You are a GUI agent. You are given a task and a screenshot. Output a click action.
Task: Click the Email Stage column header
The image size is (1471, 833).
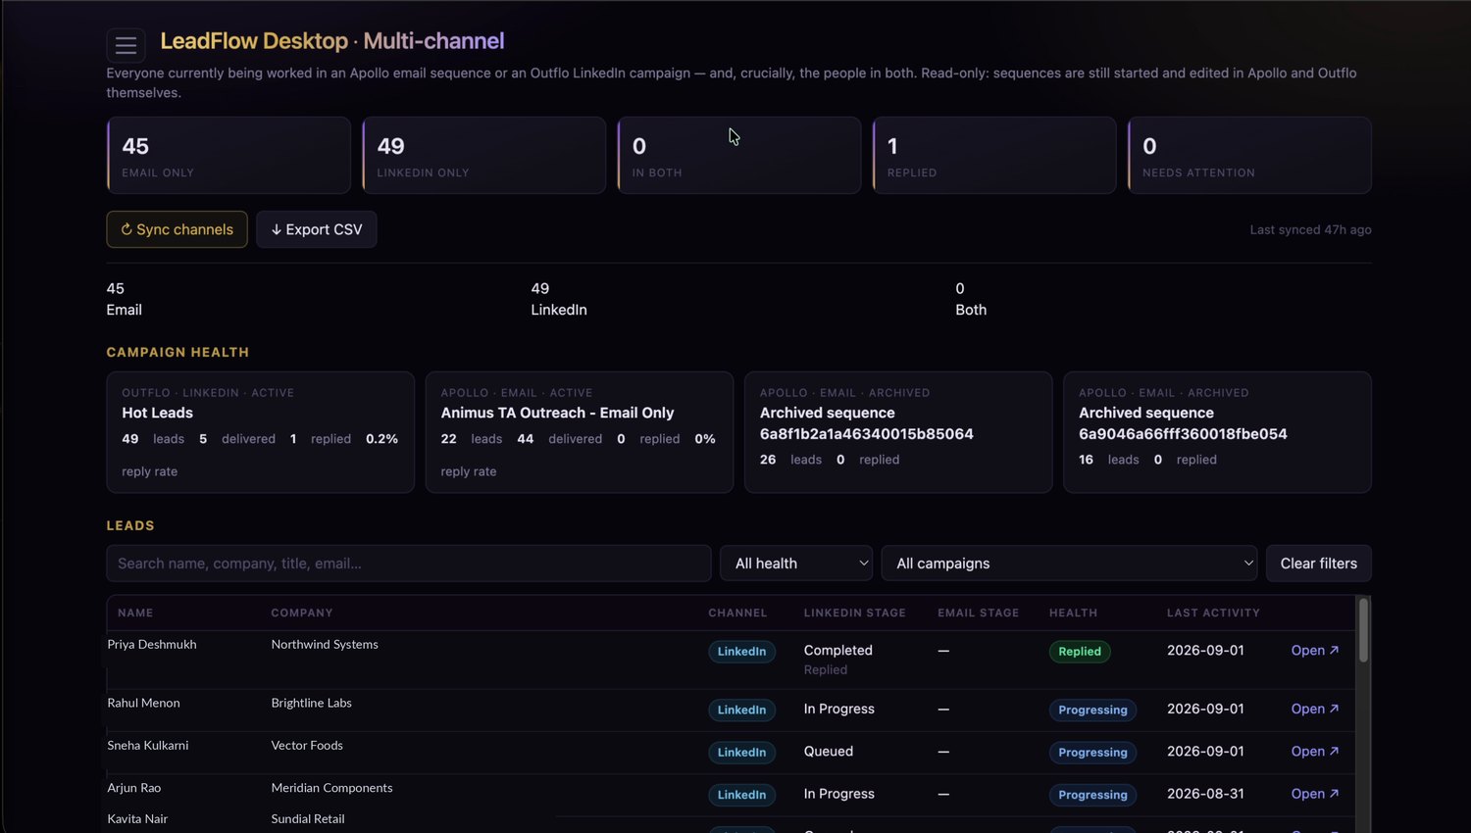click(x=978, y=613)
